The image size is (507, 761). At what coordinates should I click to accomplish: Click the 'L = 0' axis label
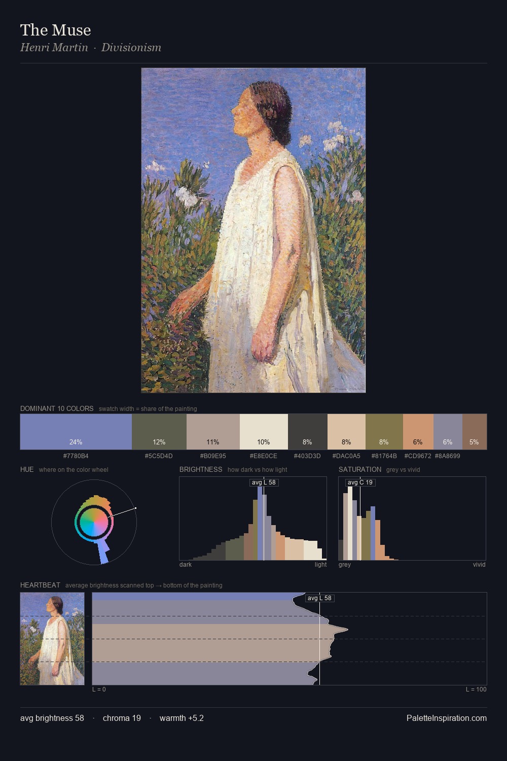[x=99, y=689]
